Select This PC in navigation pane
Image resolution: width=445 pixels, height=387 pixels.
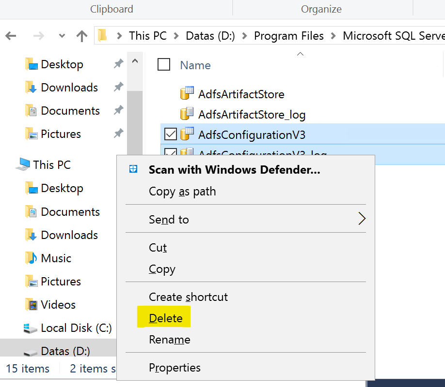coord(52,164)
